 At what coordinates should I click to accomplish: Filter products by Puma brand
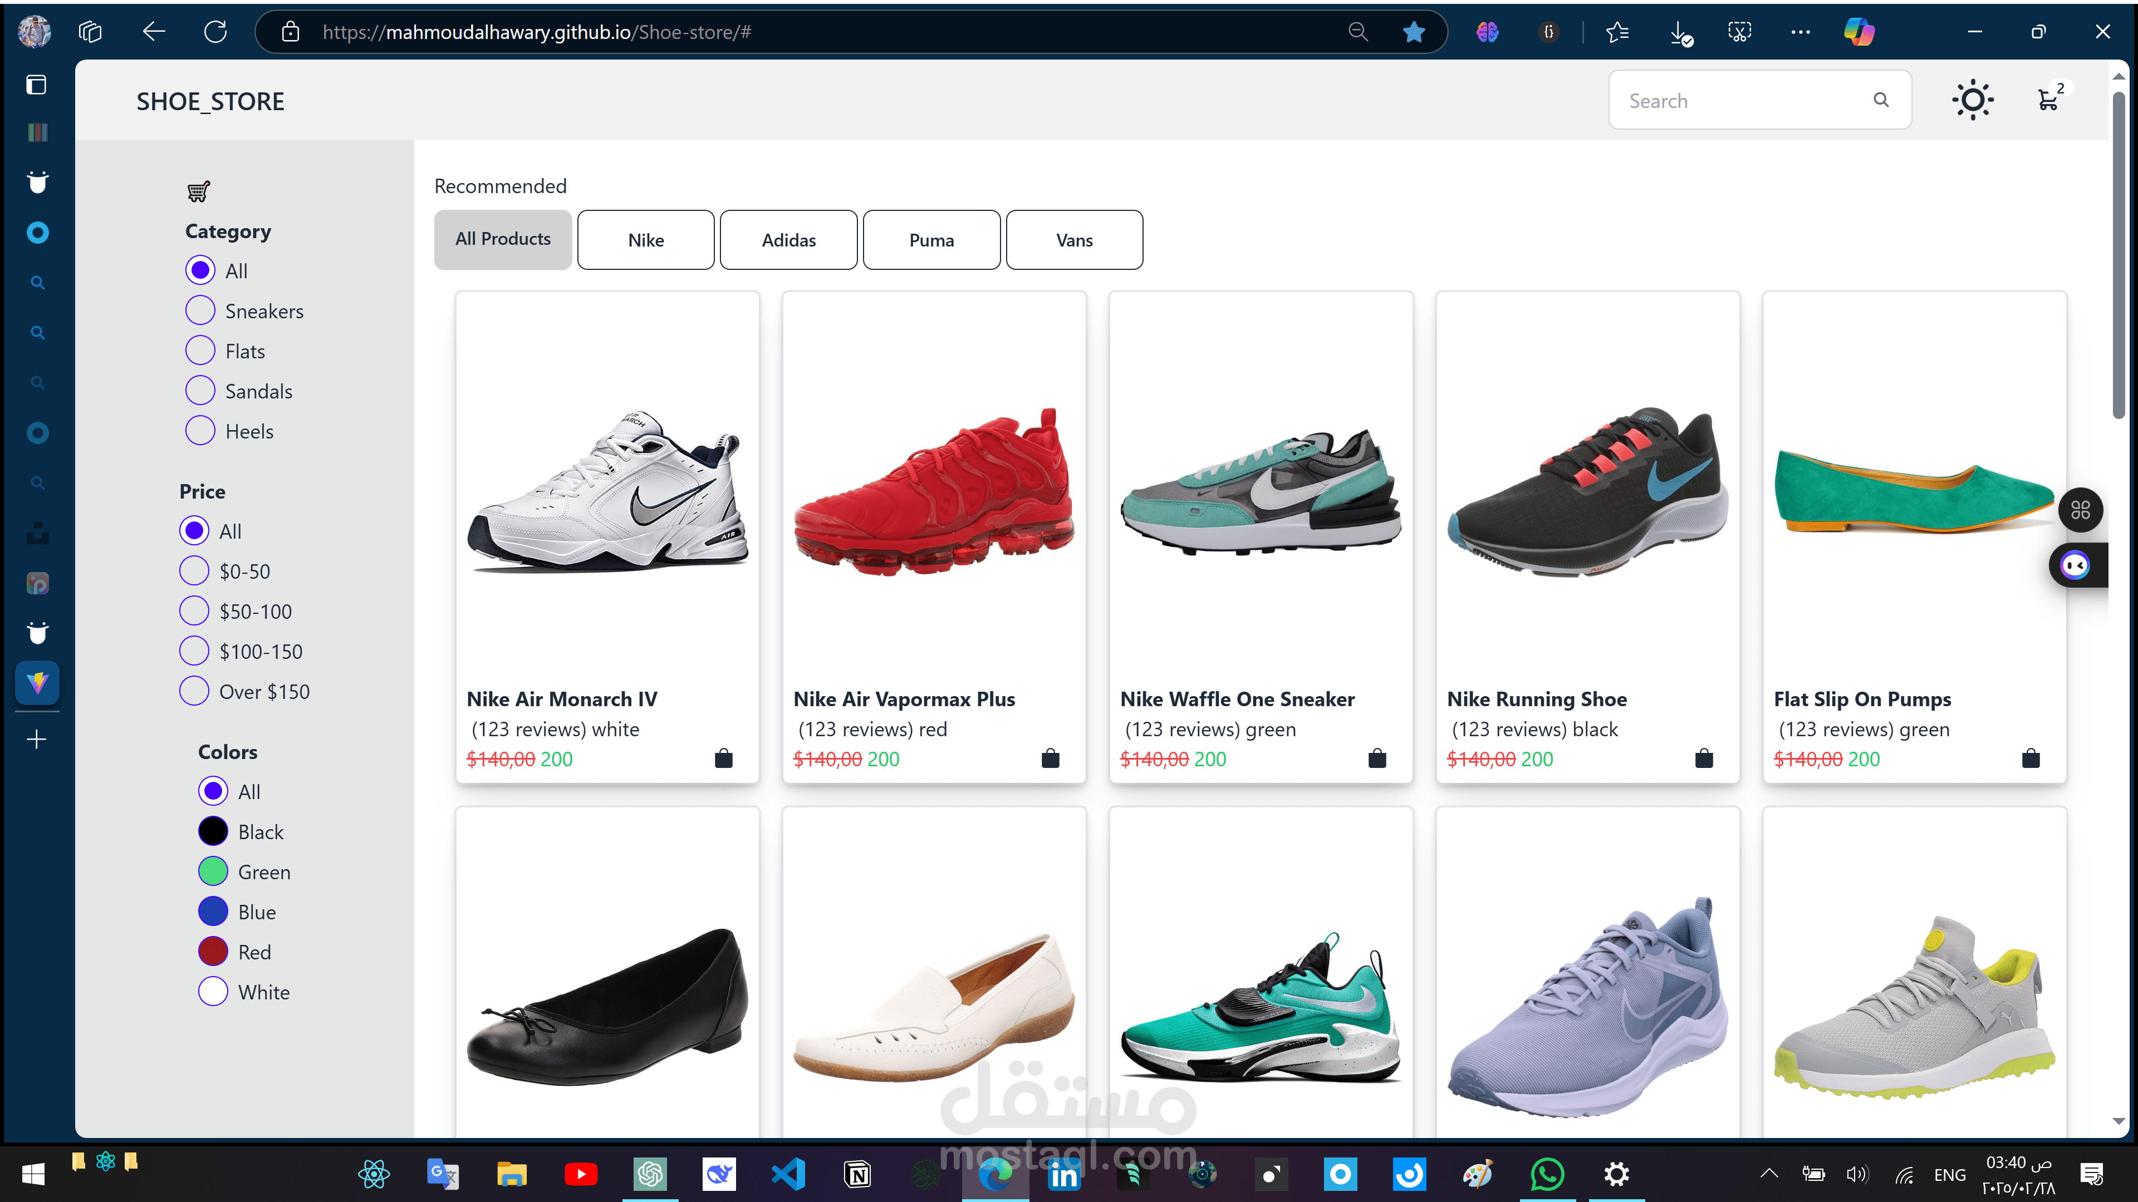click(x=931, y=240)
